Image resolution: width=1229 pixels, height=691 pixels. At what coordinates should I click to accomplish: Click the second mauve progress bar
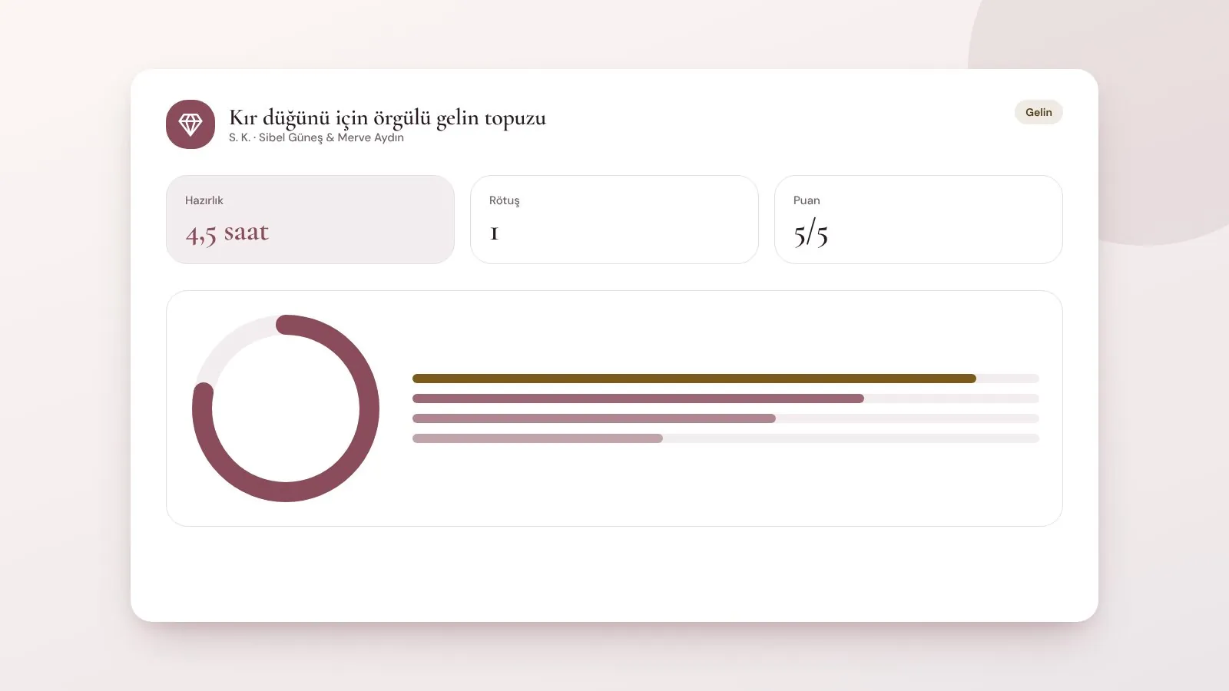(x=638, y=398)
